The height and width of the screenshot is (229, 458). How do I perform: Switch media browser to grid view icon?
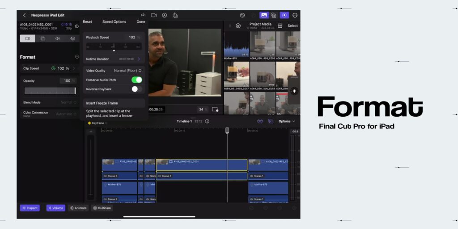tap(280, 25)
